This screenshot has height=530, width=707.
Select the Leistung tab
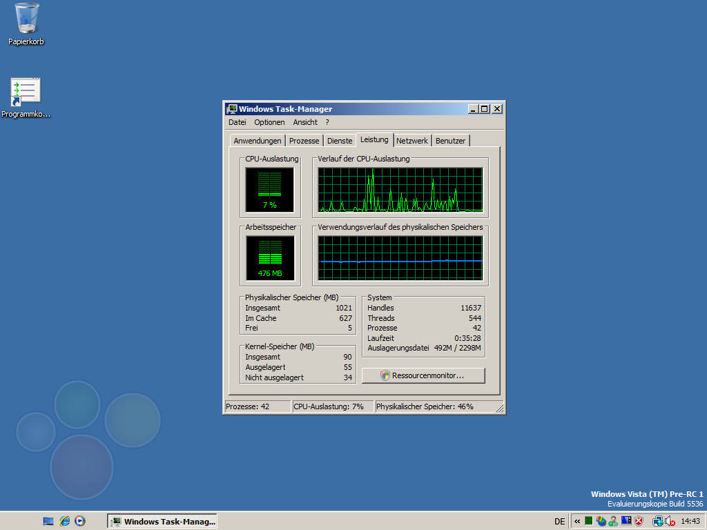[x=374, y=139]
